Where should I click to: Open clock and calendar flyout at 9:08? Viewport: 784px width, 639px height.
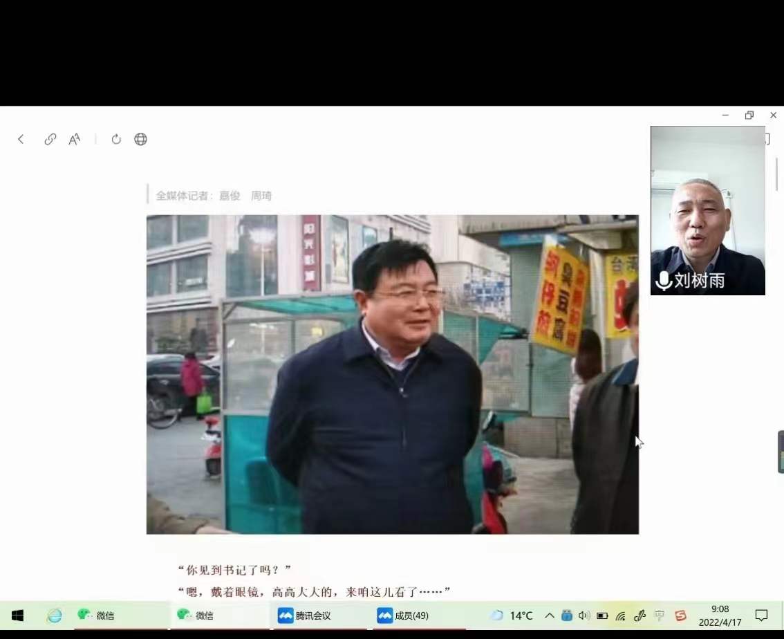pos(720,615)
